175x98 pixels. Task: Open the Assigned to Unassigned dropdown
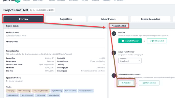[x=130, y=61]
